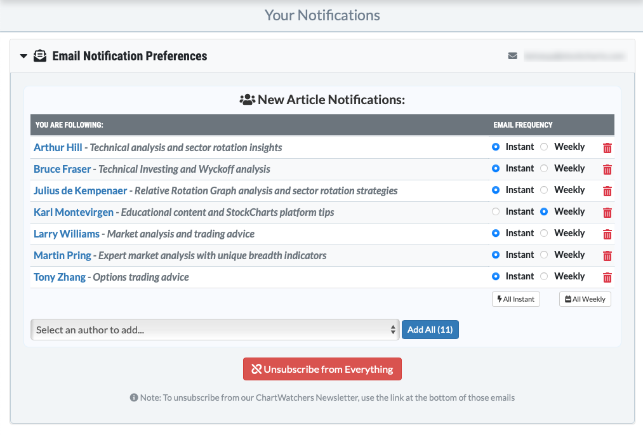
Task: Click Add All (11) button
Action: [x=430, y=330]
